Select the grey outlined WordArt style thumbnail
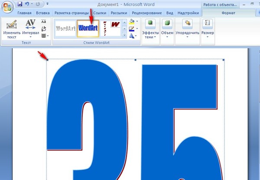This screenshot has width=260, height=180. pyautogui.click(x=65, y=28)
